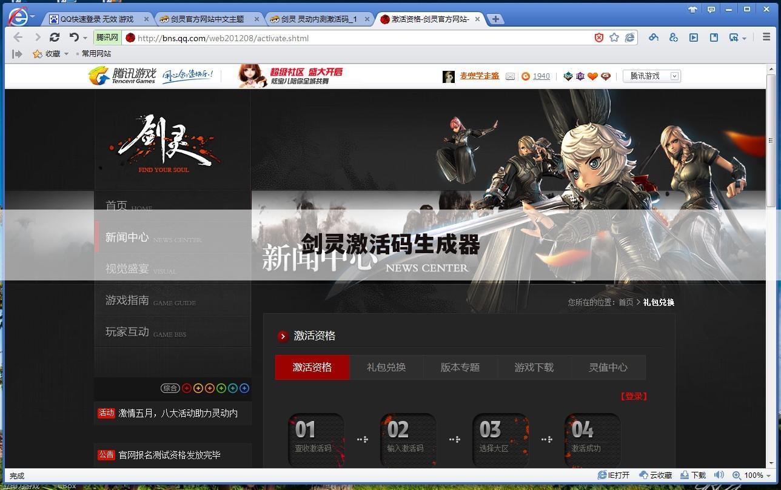The height and width of the screenshot is (490, 781).
Task: Open 视觉盛宴 VISUAL in sidebar
Action: coord(173,269)
